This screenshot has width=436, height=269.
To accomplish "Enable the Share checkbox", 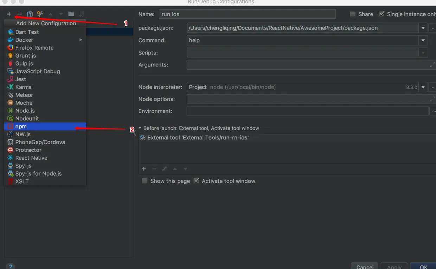I will [353, 14].
